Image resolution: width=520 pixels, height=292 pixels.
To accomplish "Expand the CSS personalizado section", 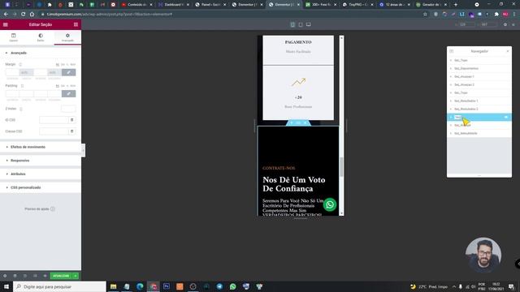I will click(x=41, y=187).
